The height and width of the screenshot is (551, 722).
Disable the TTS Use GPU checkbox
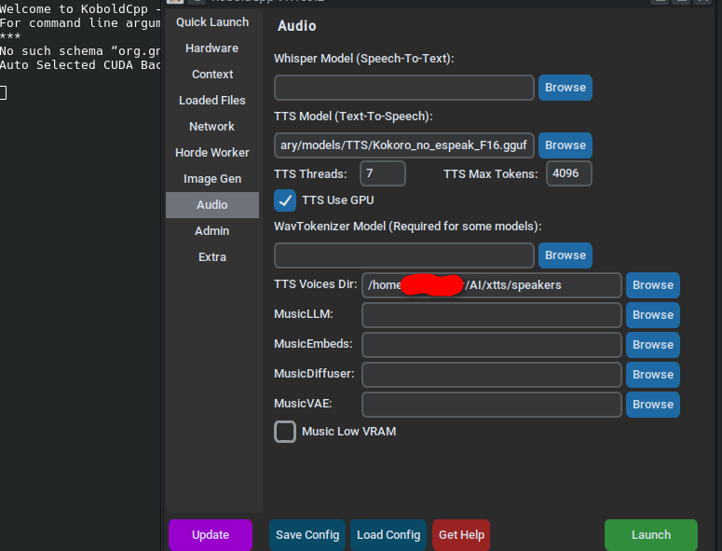[285, 200]
